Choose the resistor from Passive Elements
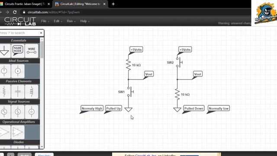 4,91
